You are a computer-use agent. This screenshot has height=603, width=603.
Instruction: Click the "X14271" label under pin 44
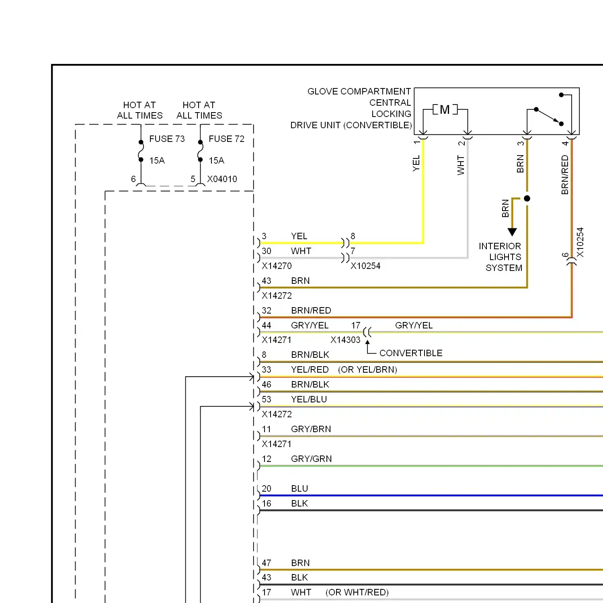pyautogui.click(x=277, y=340)
